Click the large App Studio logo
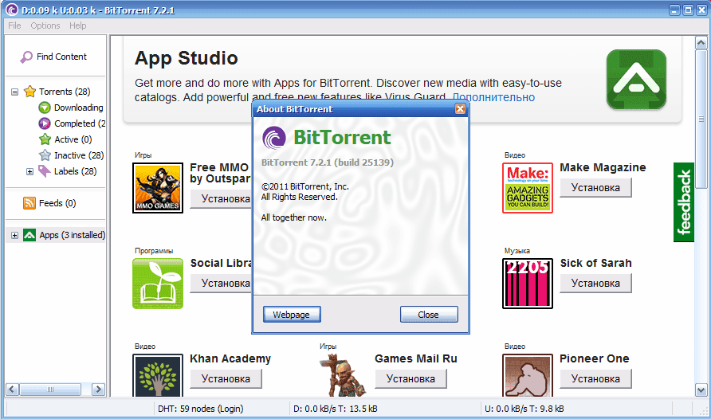711x419 pixels. [636, 80]
